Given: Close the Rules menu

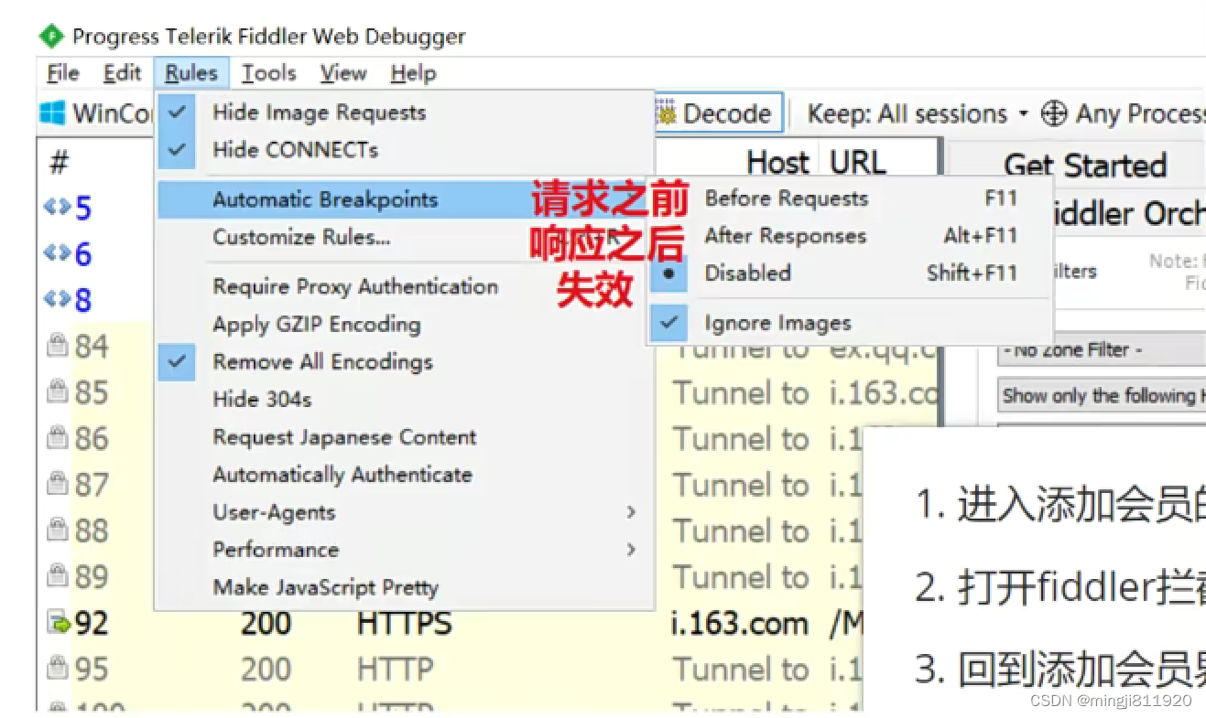Looking at the screenshot, I should click(x=191, y=73).
